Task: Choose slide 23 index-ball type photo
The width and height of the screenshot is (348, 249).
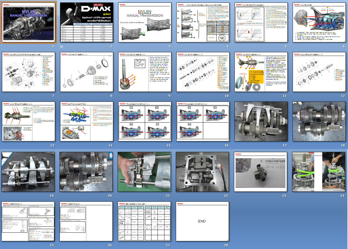Action: click(x=261, y=172)
